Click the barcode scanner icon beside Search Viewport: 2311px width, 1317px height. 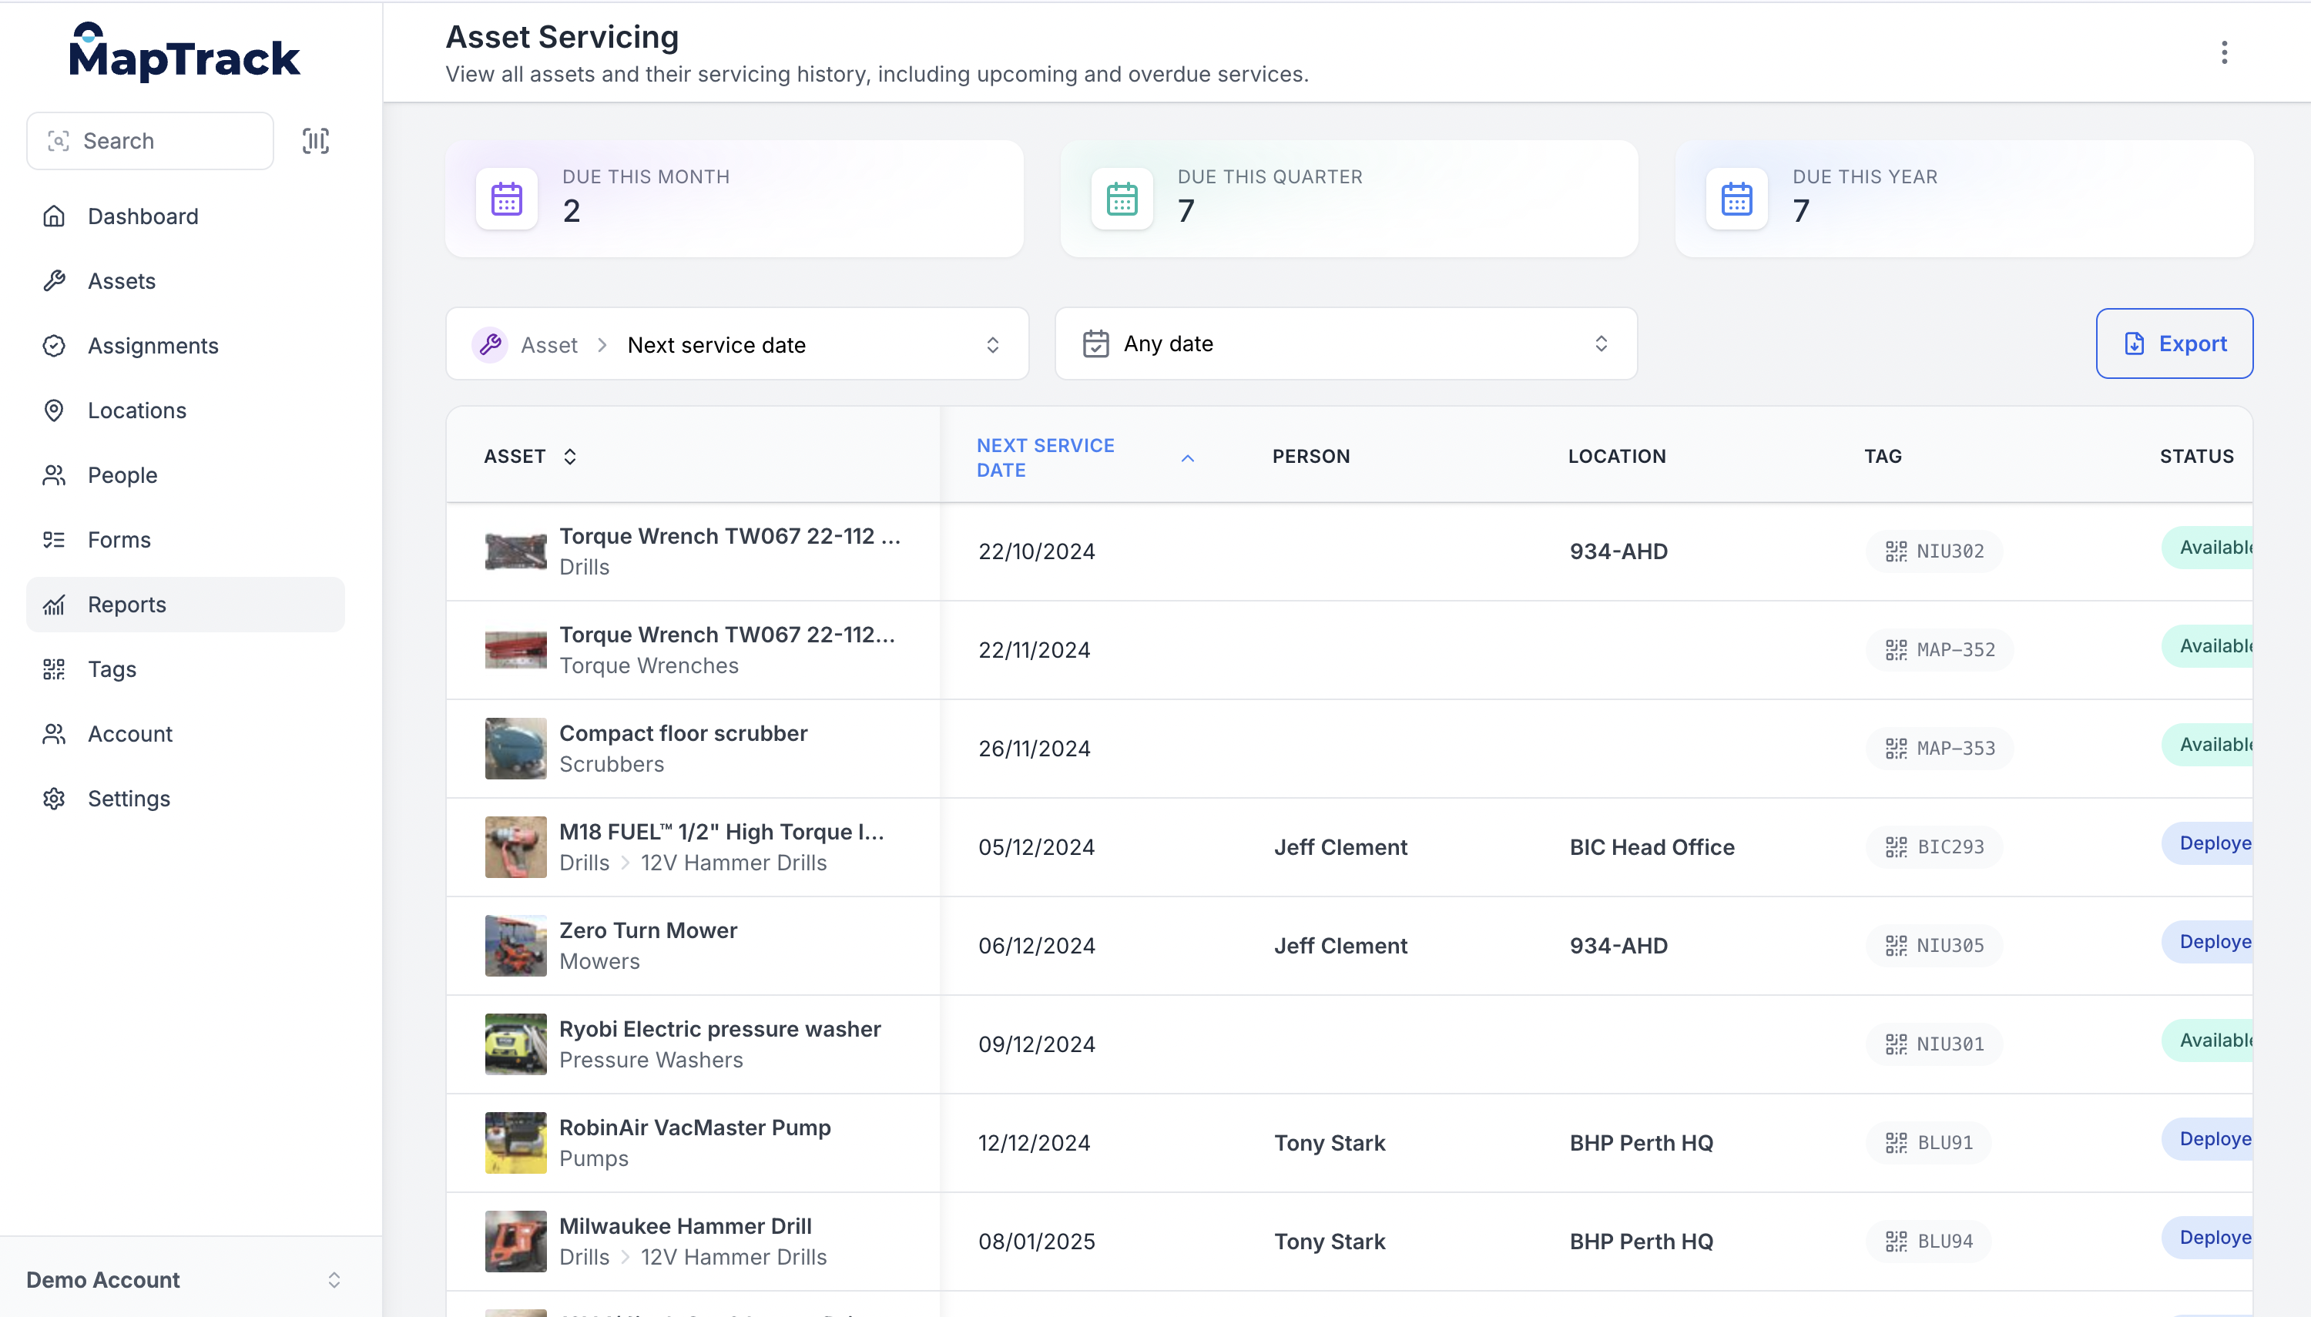tap(315, 141)
